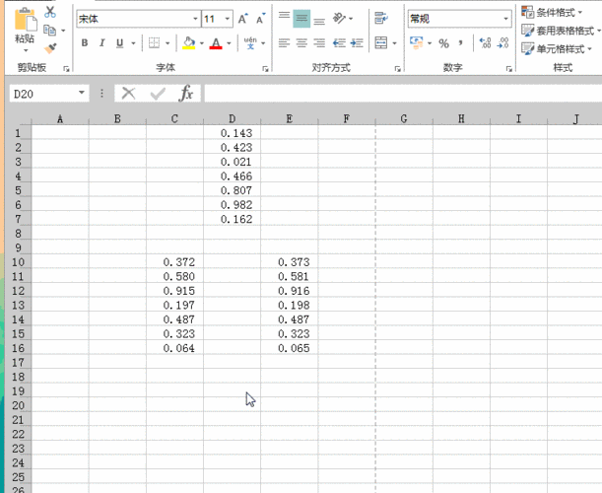Center text horizontally
The width and height of the screenshot is (602, 493).
(x=301, y=42)
